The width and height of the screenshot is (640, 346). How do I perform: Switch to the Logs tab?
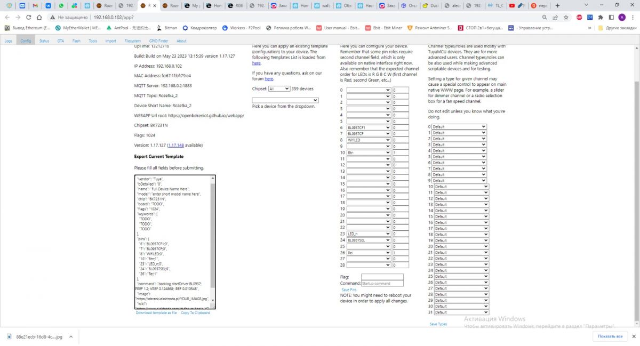click(x=9, y=41)
